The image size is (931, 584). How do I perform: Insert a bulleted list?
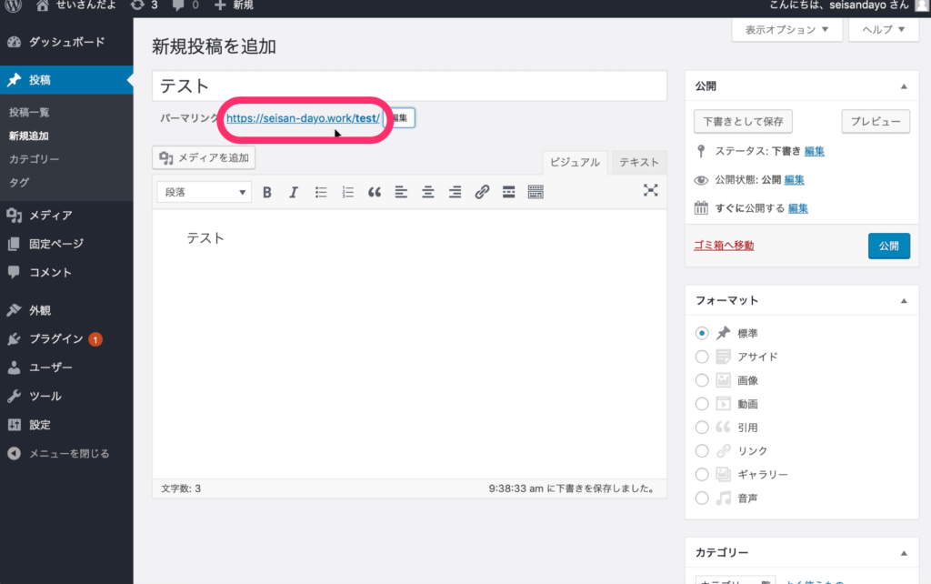point(321,192)
